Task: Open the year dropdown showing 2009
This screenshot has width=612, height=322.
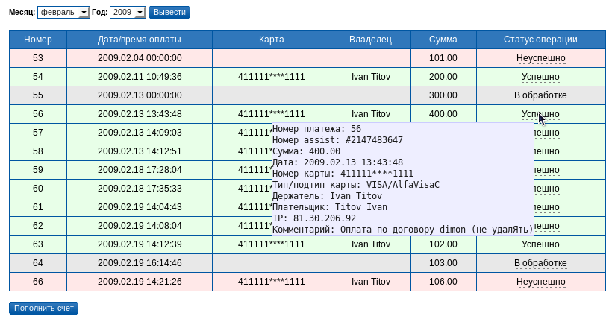Action: [127, 13]
